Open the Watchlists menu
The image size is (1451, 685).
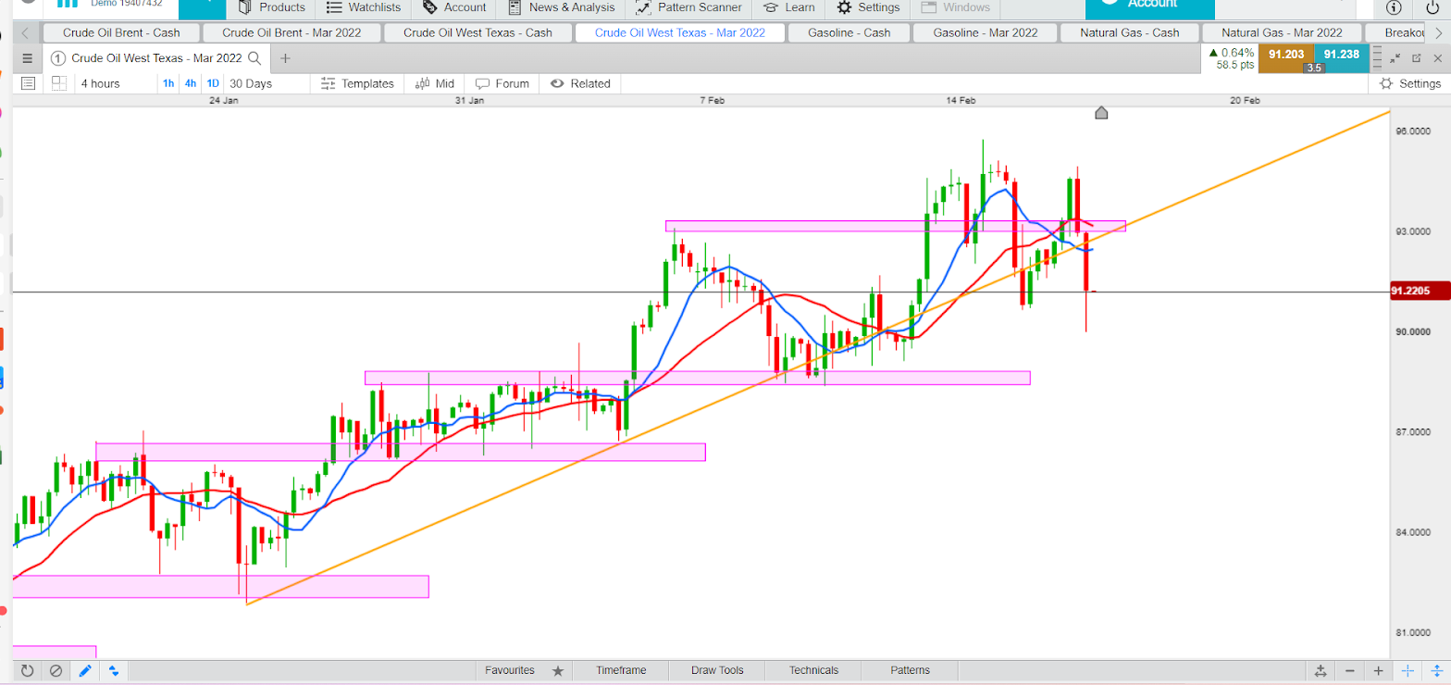pyautogui.click(x=364, y=7)
